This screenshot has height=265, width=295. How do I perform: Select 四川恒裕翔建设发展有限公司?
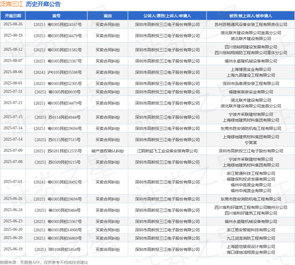(251, 47)
